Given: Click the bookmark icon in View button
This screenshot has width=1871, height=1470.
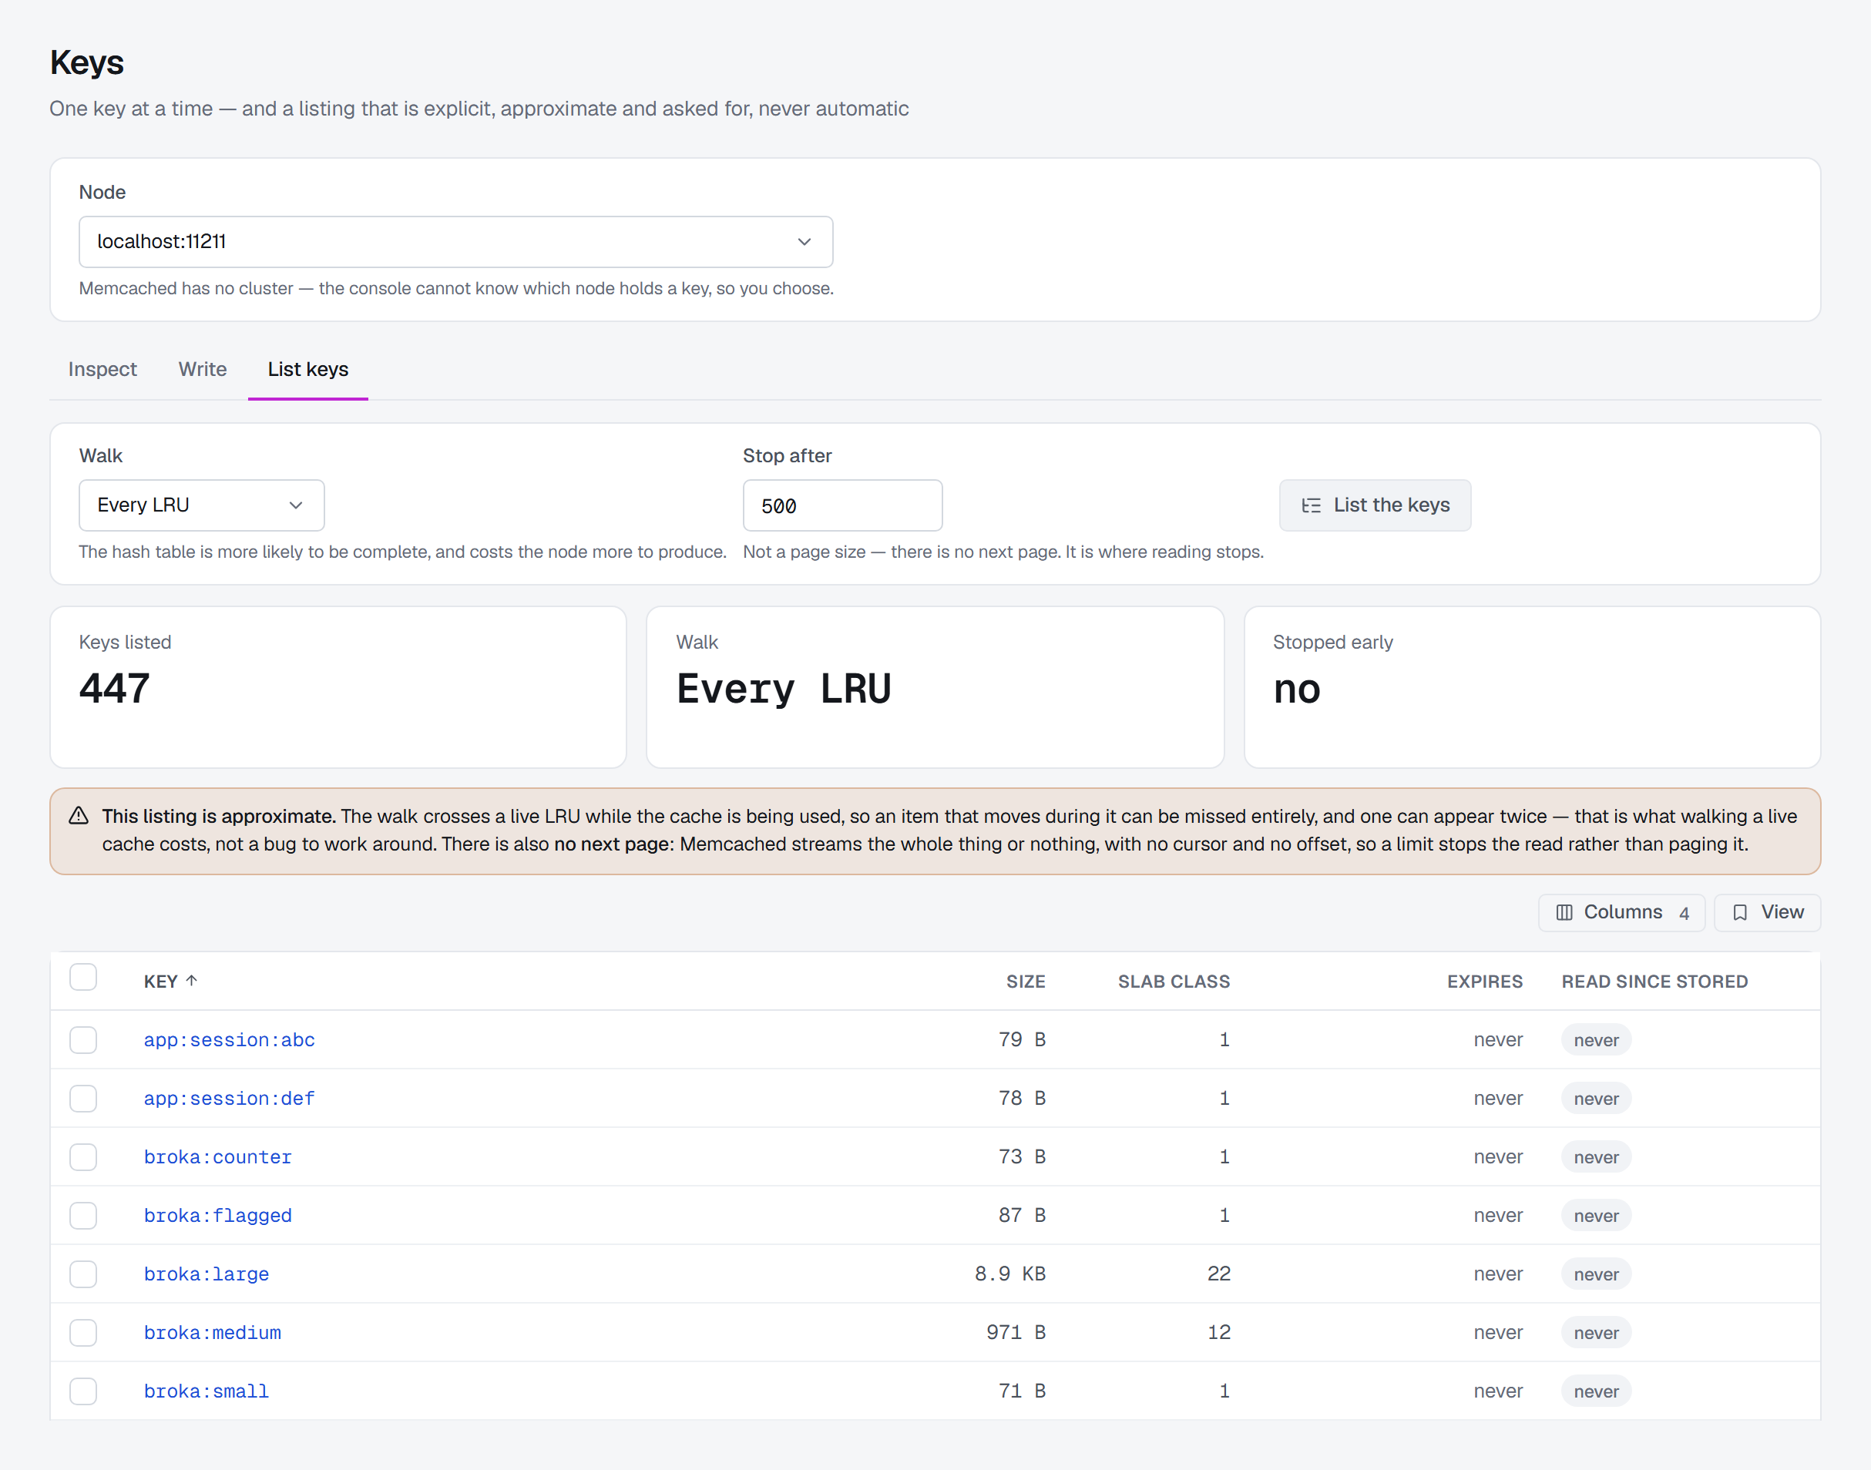Looking at the screenshot, I should point(1739,912).
